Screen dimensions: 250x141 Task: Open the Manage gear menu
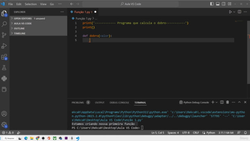pyautogui.click(x=4, y=125)
